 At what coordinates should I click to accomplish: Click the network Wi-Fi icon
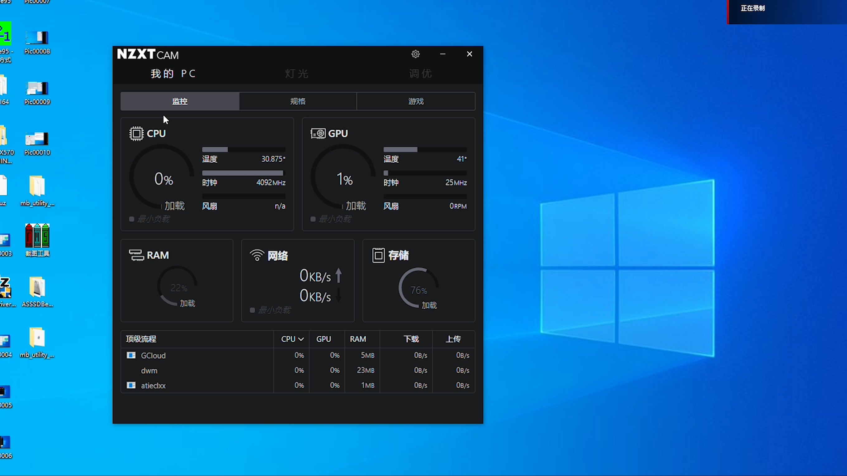(257, 255)
